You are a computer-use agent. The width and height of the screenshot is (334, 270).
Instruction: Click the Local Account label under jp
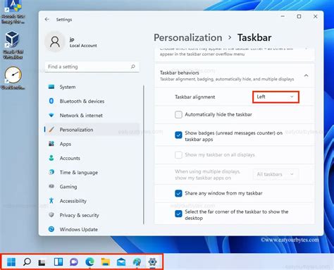pyautogui.click(x=83, y=46)
